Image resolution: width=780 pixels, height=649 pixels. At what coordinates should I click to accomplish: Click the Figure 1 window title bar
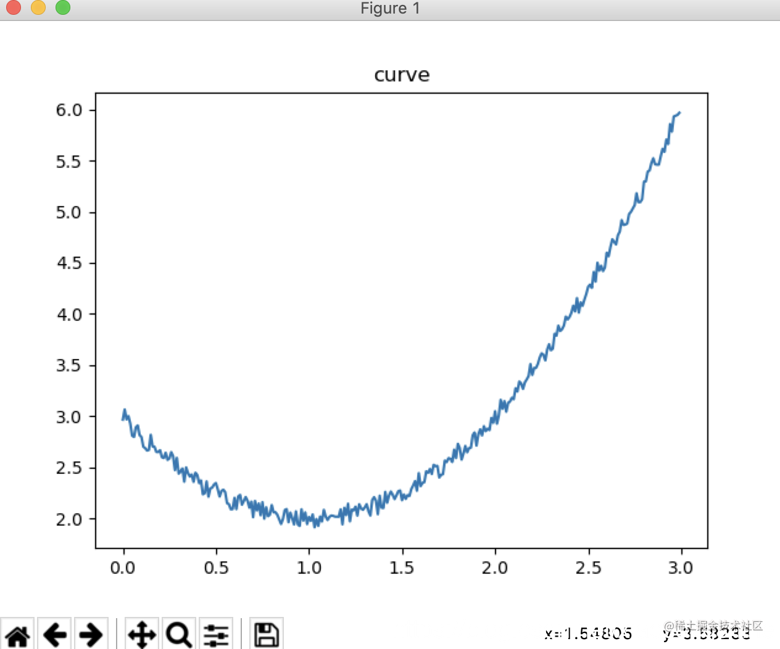[x=390, y=9]
